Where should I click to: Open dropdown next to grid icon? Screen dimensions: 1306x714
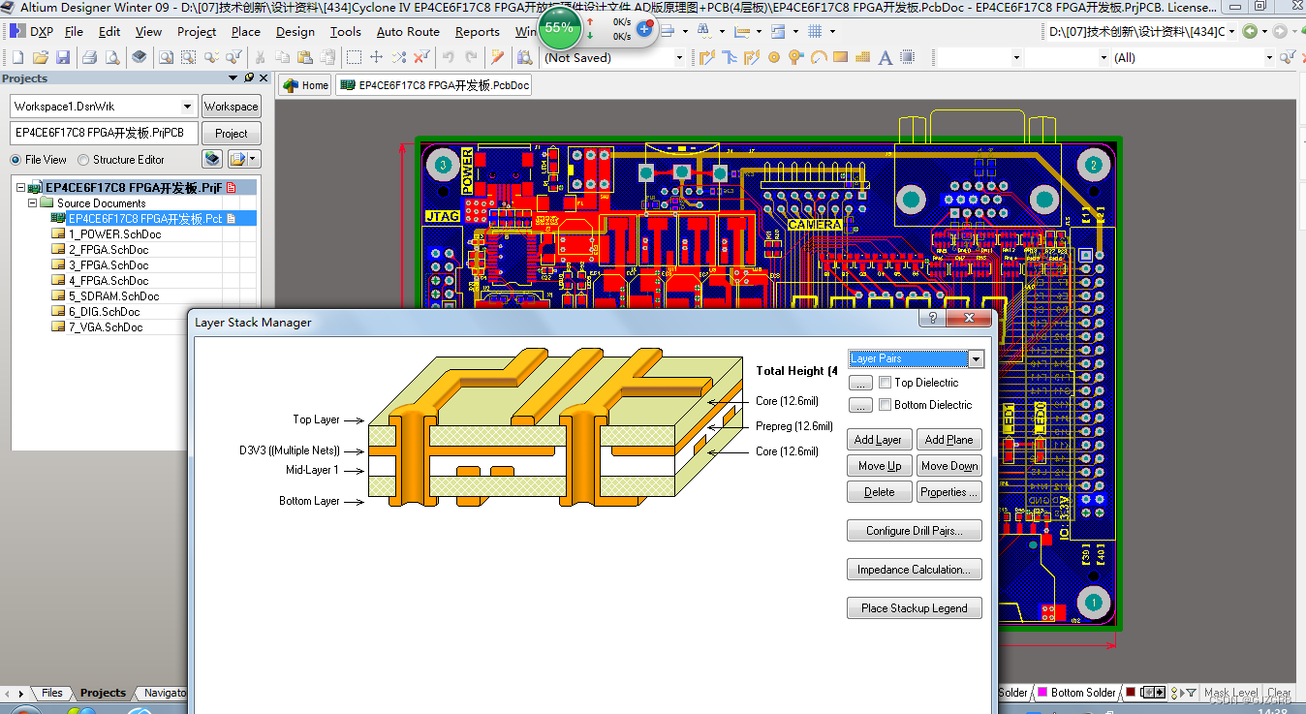832,31
